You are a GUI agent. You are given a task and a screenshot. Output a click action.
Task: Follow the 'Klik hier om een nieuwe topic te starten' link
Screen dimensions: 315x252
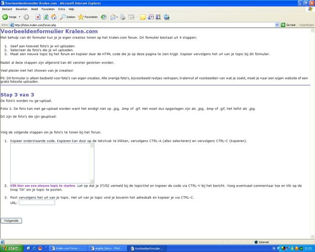[x=43, y=186]
